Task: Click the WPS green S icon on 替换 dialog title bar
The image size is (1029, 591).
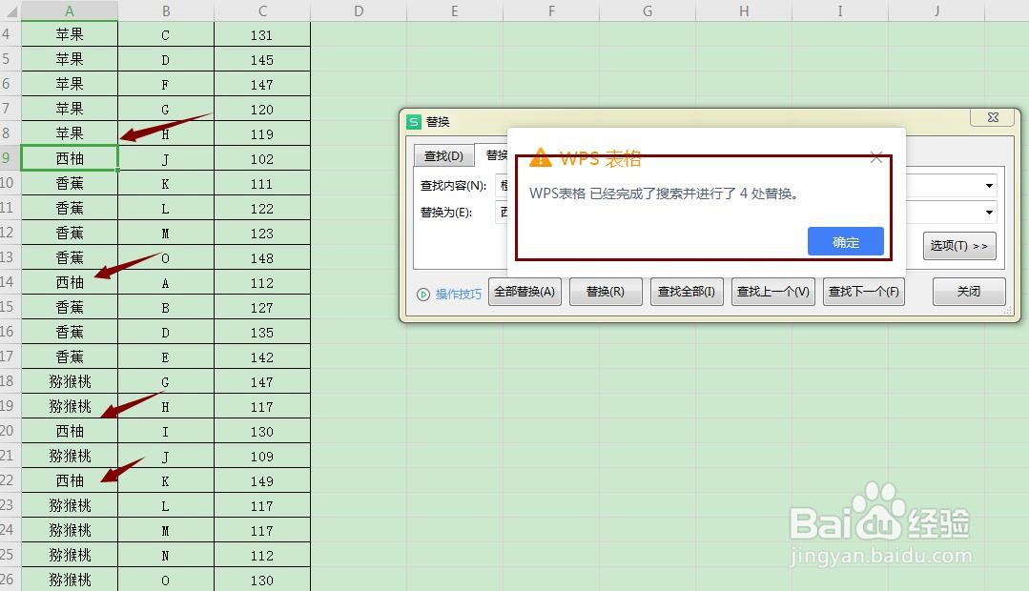Action: (414, 121)
